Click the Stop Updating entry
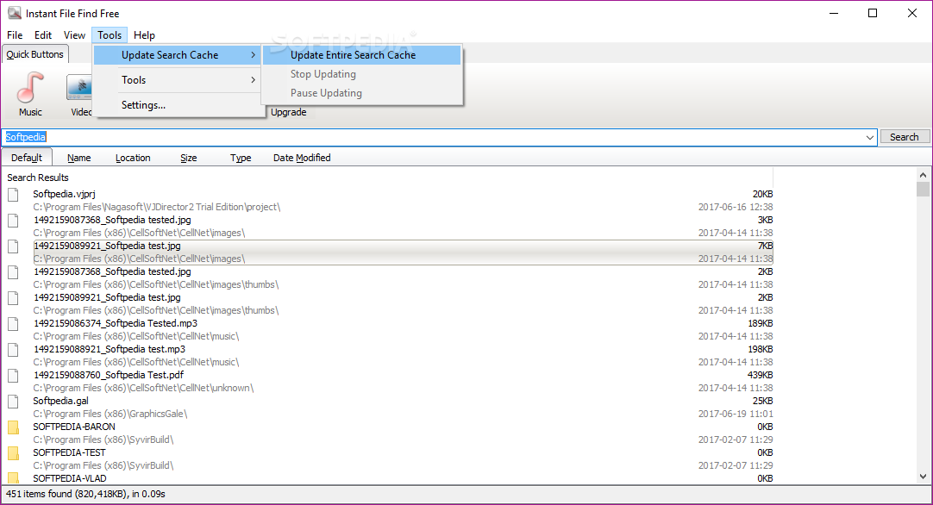 click(x=362, y=74)
